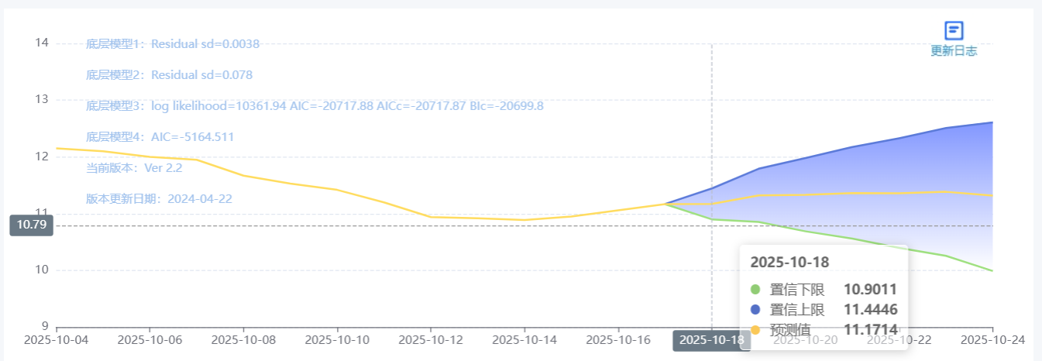Click the 14 y-axis tick label

coord(42,43)
